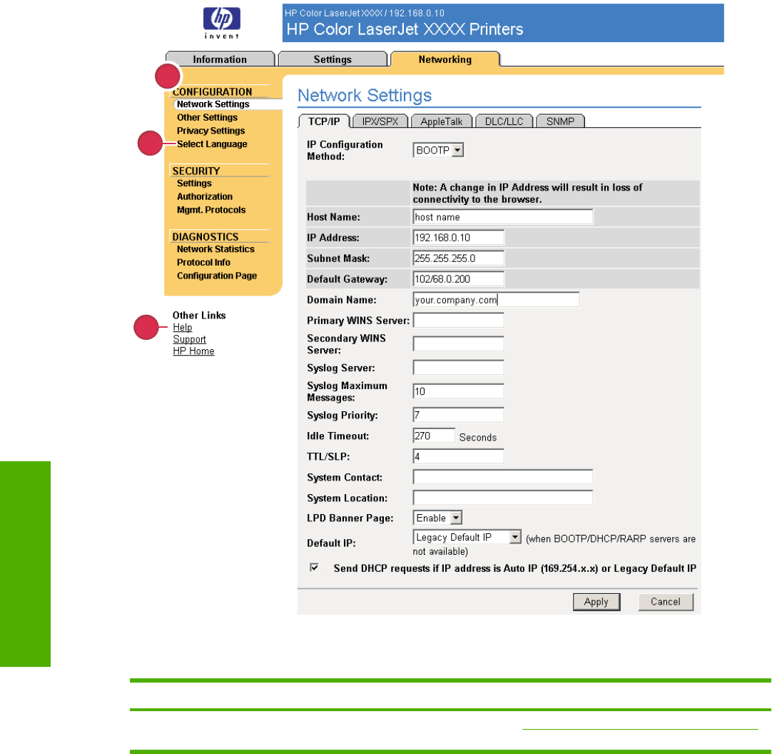Viewport: 772px width, 754px height.
Task: Open Mgmt. Protocols page
Action: (211, 210)
